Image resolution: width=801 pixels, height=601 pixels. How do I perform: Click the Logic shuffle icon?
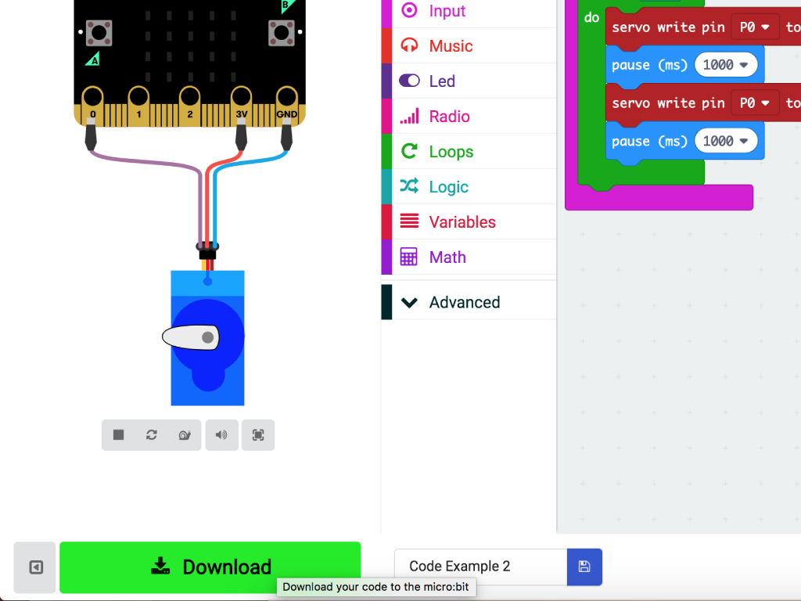click(x=409, y=186)
